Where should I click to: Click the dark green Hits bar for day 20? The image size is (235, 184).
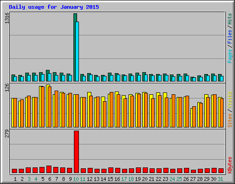tap(144, 77)
